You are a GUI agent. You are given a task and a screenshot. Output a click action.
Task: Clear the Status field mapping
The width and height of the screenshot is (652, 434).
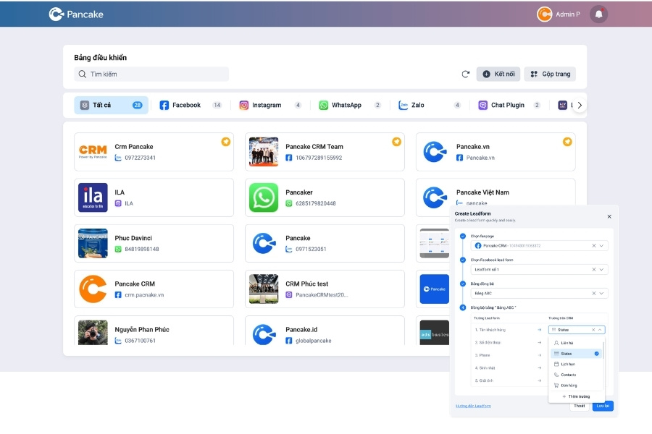[x=593, y=330]
